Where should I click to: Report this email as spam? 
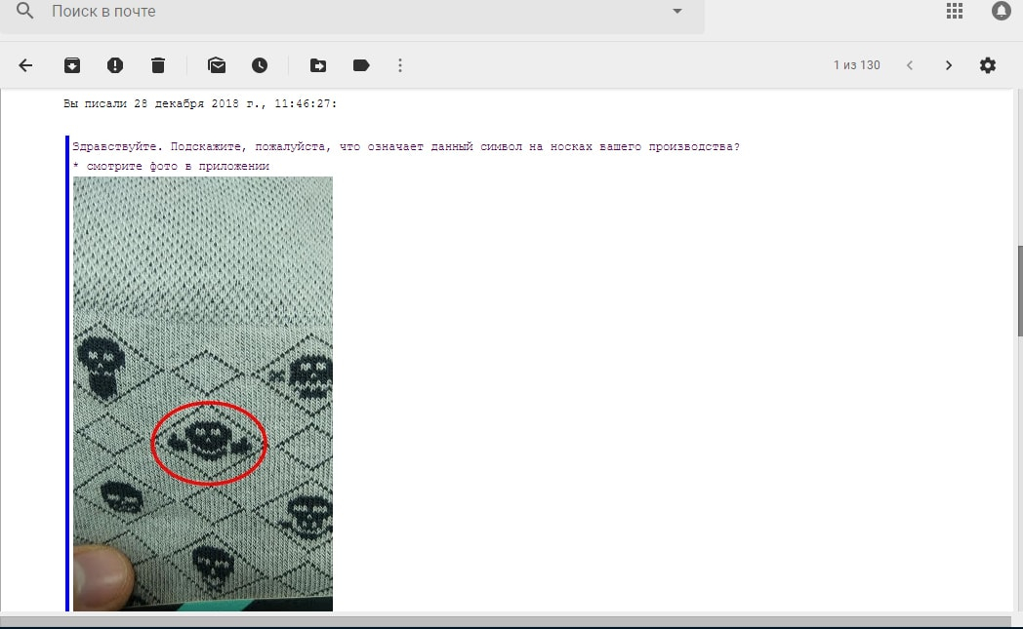(x=115, y=65)
